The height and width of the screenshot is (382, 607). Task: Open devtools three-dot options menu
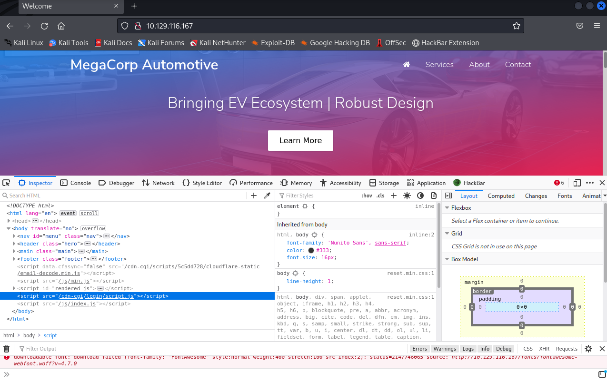pyautogui.click(x=590, y=183)
